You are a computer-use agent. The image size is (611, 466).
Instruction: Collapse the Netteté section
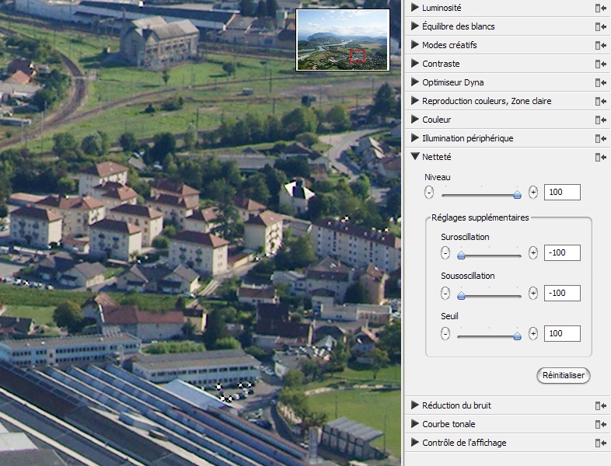coord(415,157)
